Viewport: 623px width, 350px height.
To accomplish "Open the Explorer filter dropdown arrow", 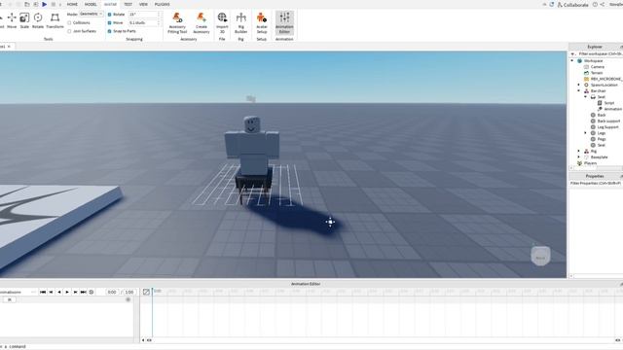I will (x=573, y=54).
